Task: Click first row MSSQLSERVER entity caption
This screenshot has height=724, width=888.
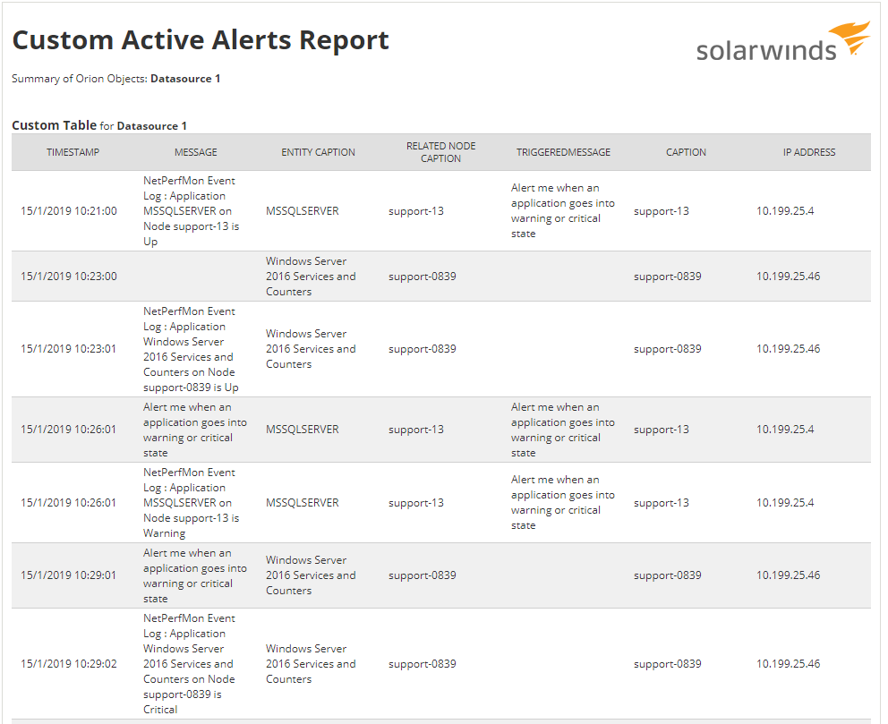Action: pyautogui.click(x=303, y=211)
